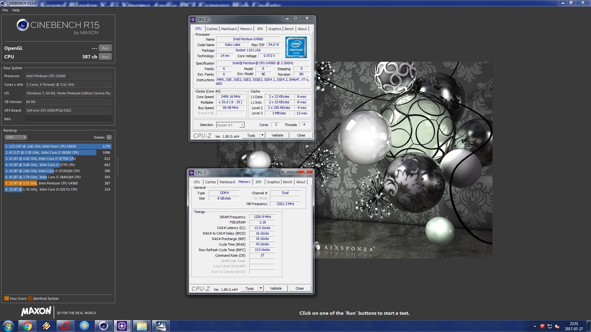The height and width of the screenshot is (332, 591).
Task: Click the Core Speed value 3499.16 MHz
Action: (x=231, y=97)
